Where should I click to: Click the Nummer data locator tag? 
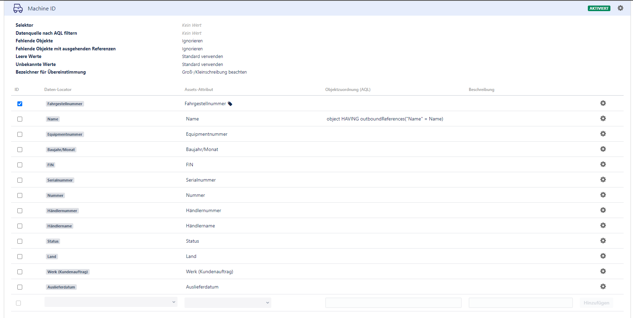(x=56, y=195)
